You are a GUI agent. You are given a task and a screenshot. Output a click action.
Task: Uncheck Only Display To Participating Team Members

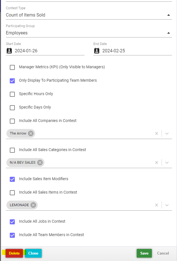[x=12, y=81]
